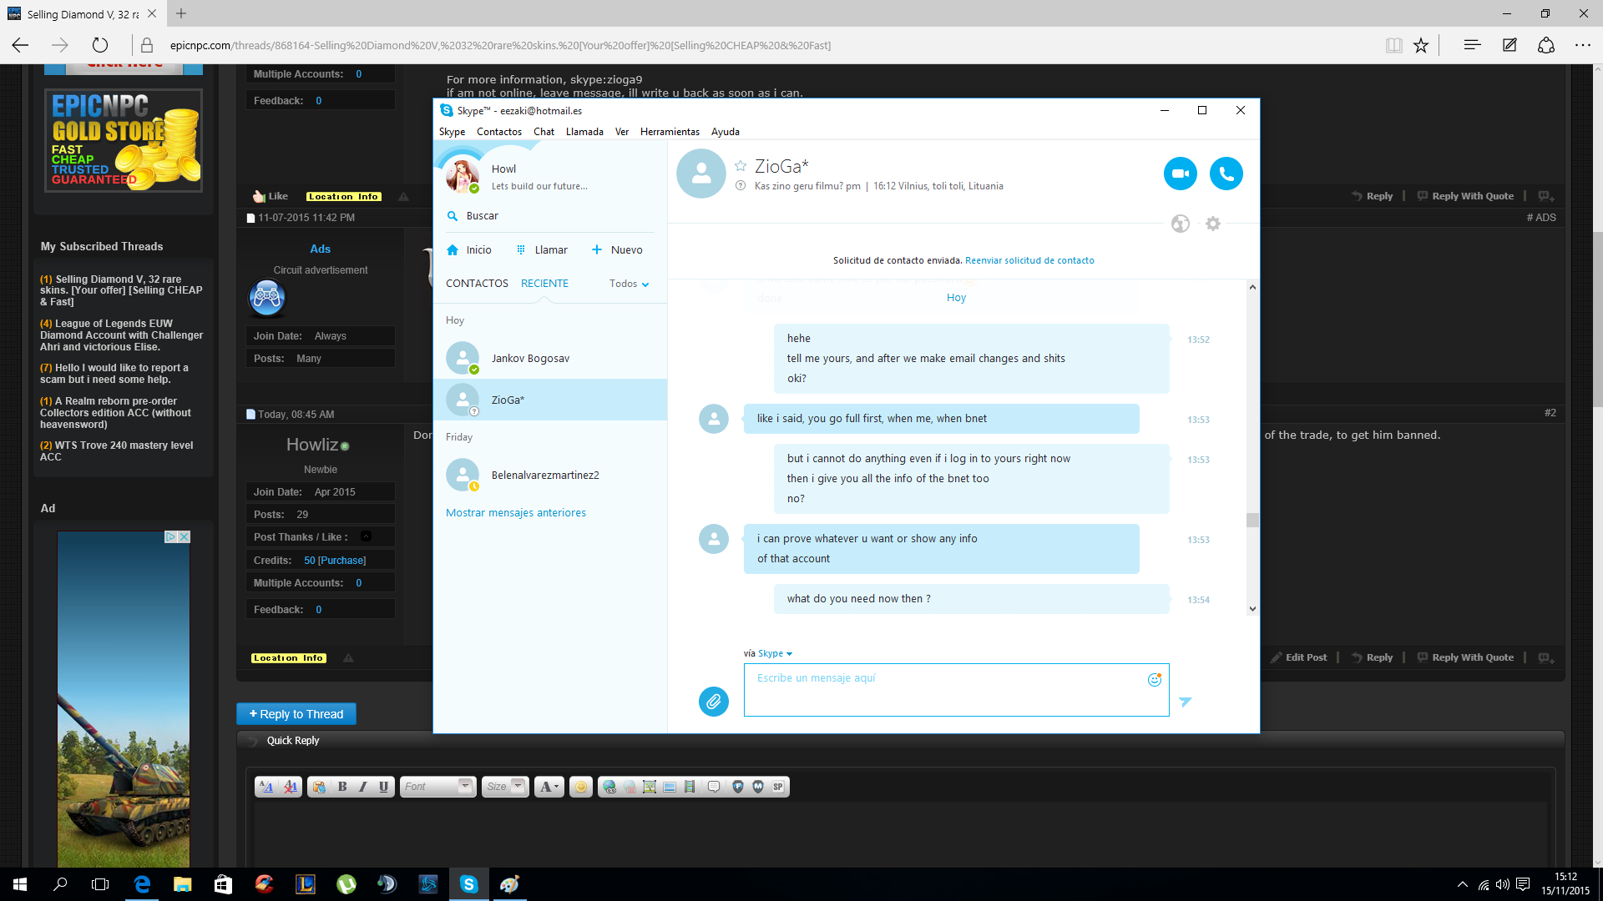Attach a file using the paperclip button
This screenshot has height=901, width=1603.
point(714,702)
